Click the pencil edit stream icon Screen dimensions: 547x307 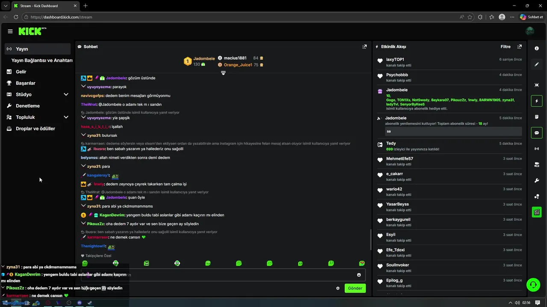(x=537, y=64)
